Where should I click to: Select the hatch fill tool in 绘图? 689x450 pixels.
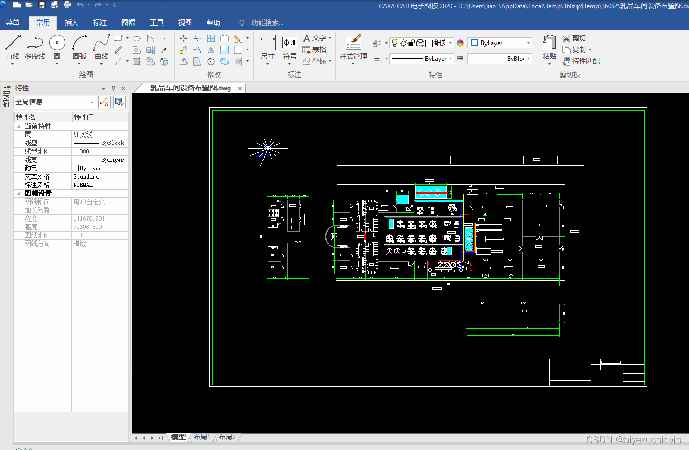[x=137, y=61]
